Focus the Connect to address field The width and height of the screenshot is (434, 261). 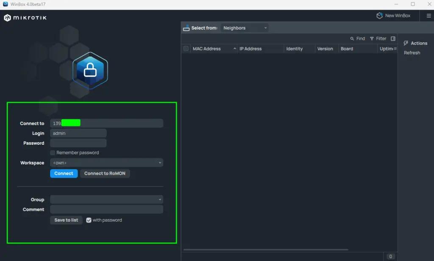tap(106, 123)
